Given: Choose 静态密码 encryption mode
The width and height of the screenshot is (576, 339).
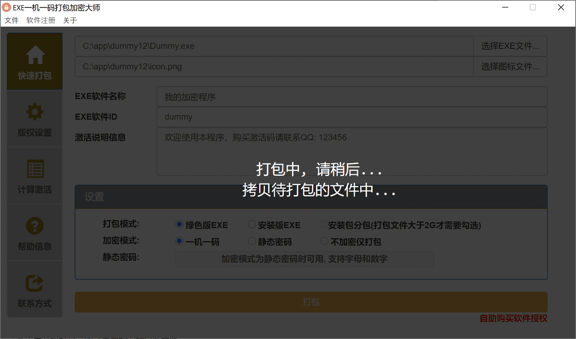Looking at the screenshot, I should tap(252, 241).
